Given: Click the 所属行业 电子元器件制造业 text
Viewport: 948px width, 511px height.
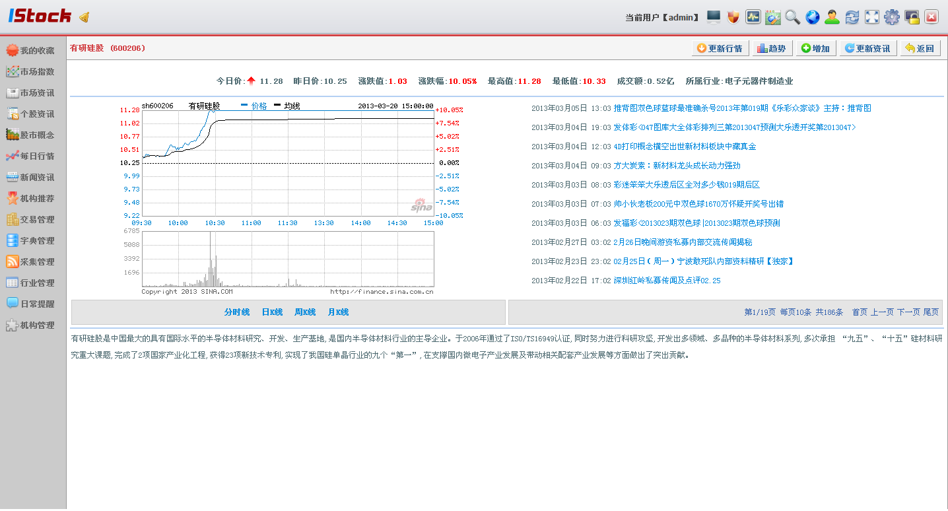Looking at the screenshot, I should click(739, 81).
